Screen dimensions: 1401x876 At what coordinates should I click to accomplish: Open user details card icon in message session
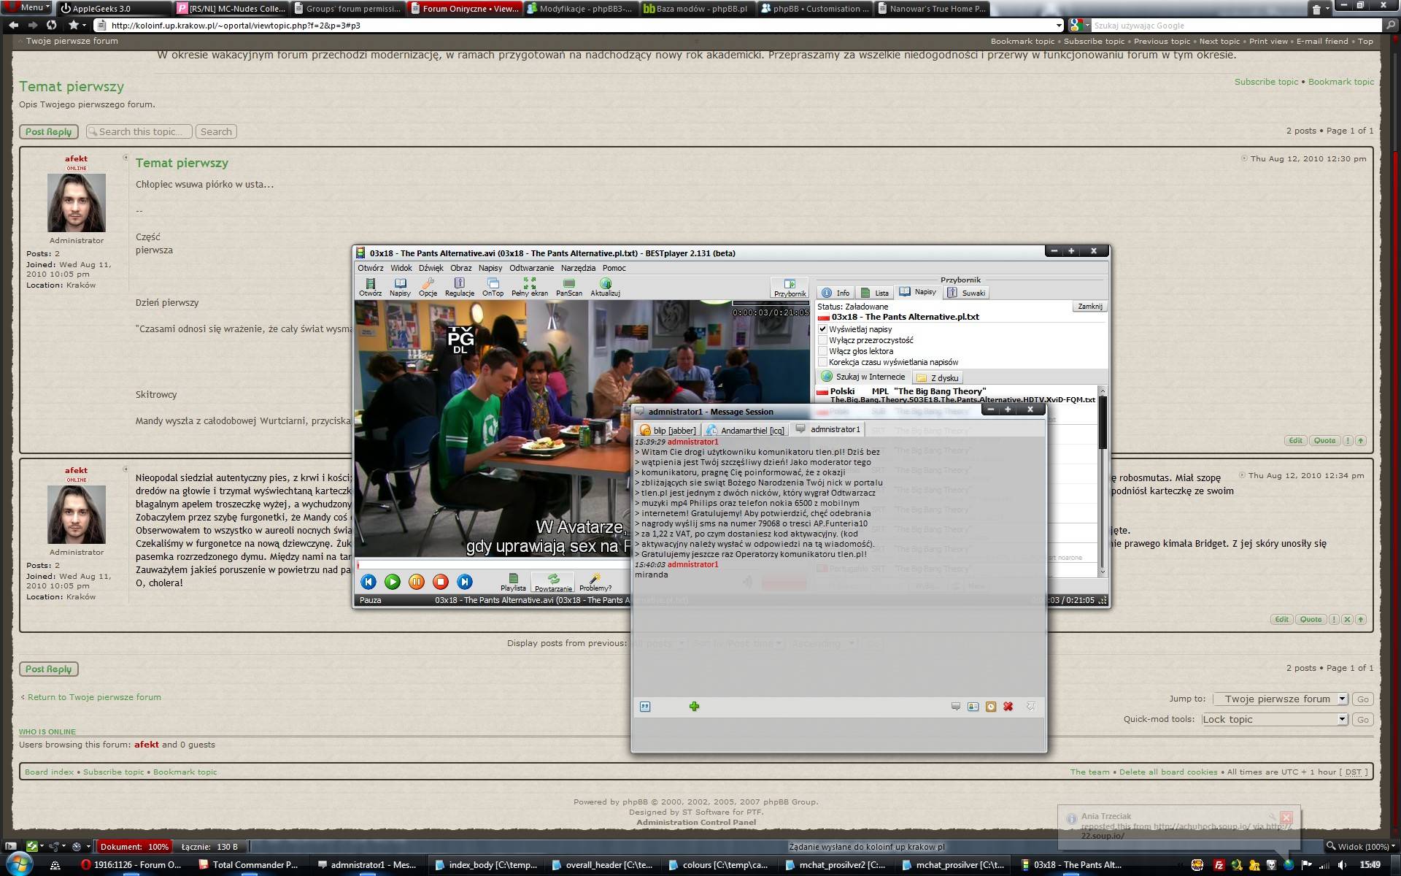point(973,707)
